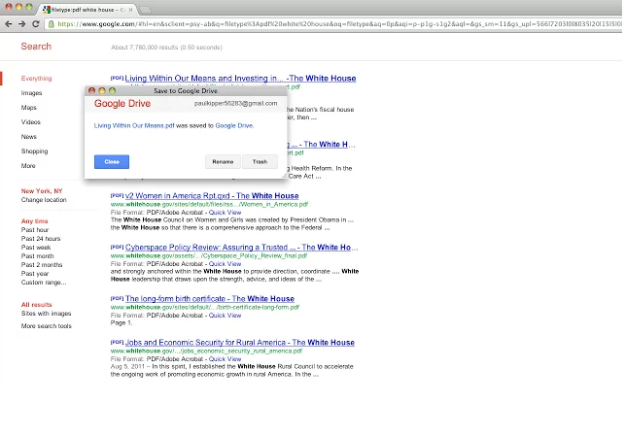Filter results to Past month
Screen dimensions: 625x436
point(38,256)
